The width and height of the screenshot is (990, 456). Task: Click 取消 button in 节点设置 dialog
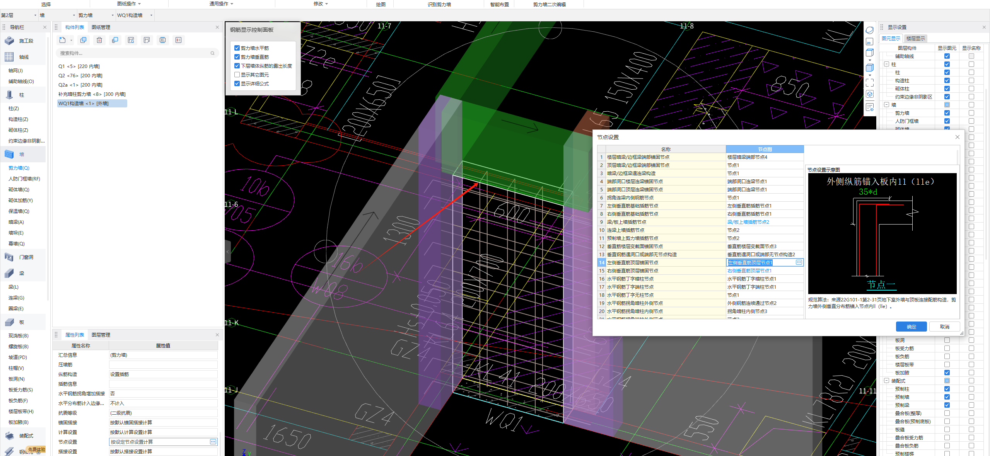click(944, 327)
